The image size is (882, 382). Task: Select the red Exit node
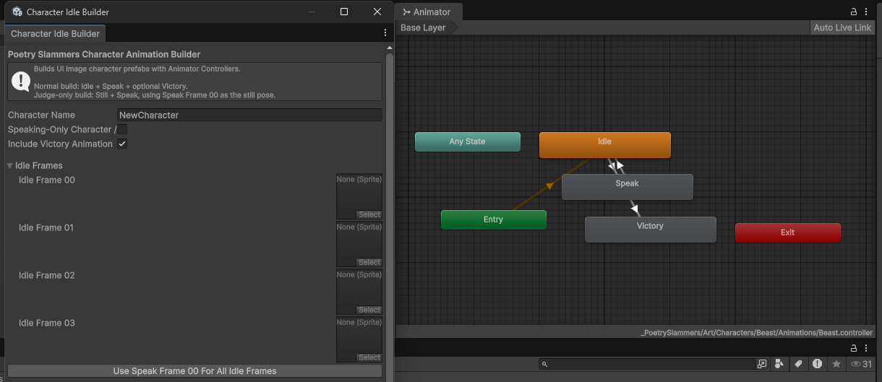pyautogui.click(x=787, y=233)
